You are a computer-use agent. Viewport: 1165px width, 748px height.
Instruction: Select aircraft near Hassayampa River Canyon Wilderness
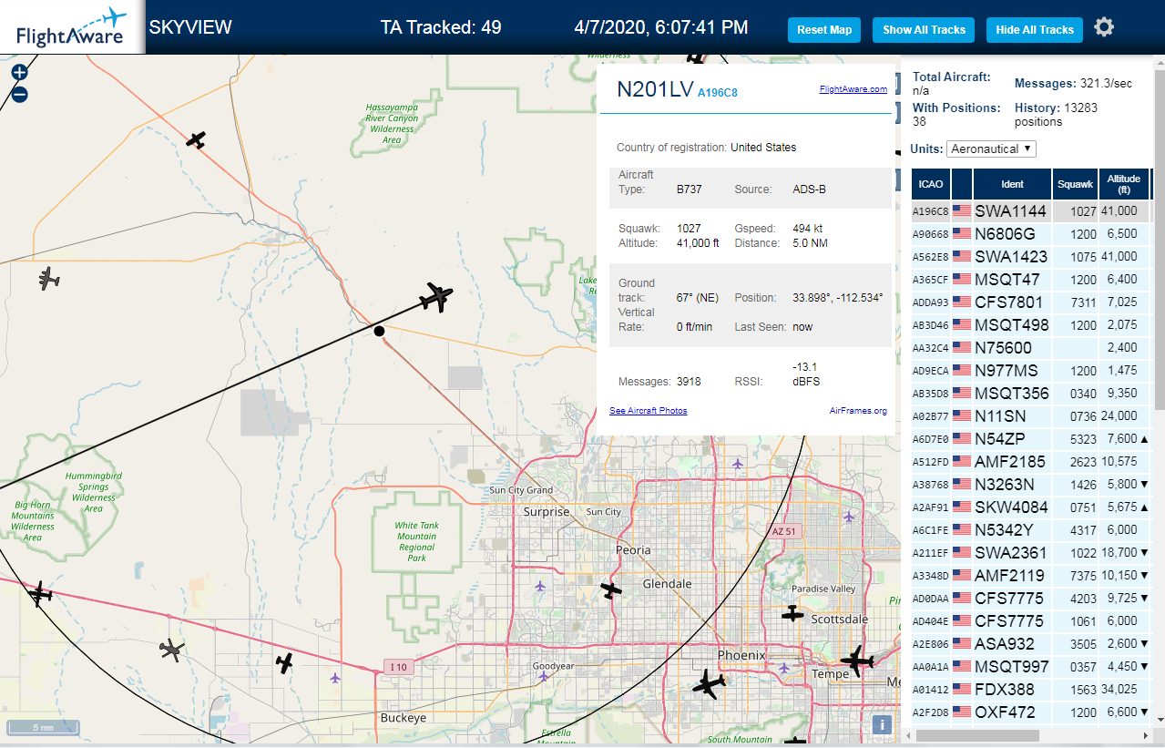pyautogui.click(x=196, y=139)
